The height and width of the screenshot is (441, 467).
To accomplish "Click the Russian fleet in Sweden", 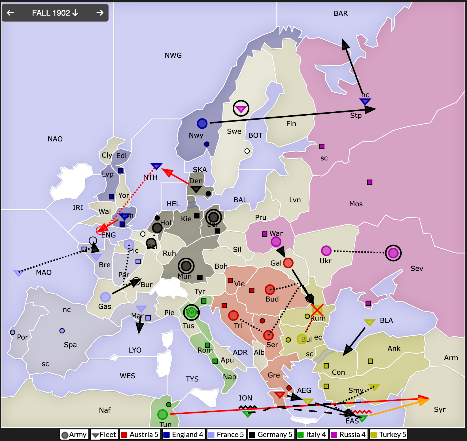I will (x=241, y=109).
